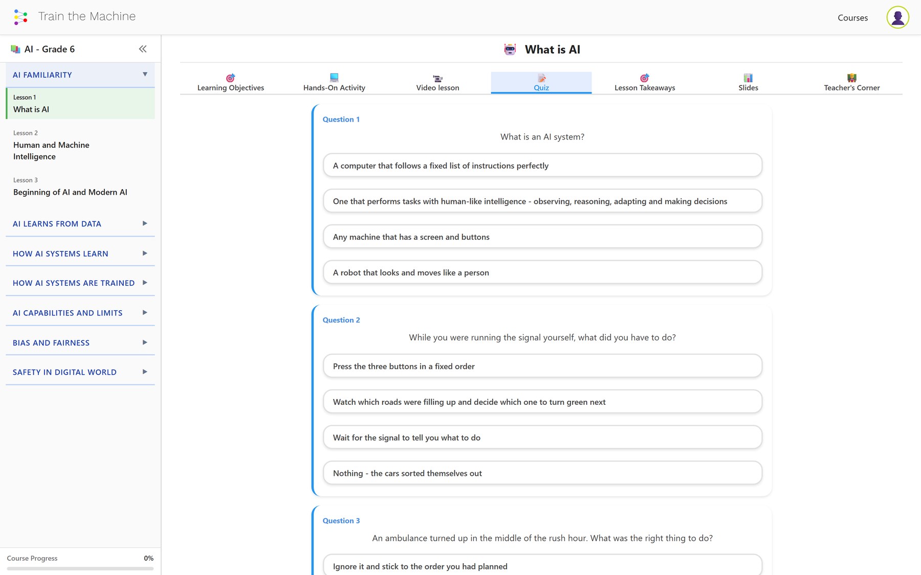The width and height of the screenshot is (921, 575).
Task: Click the Hands-On Activity computer icon
Action: (x=334, y=78)
